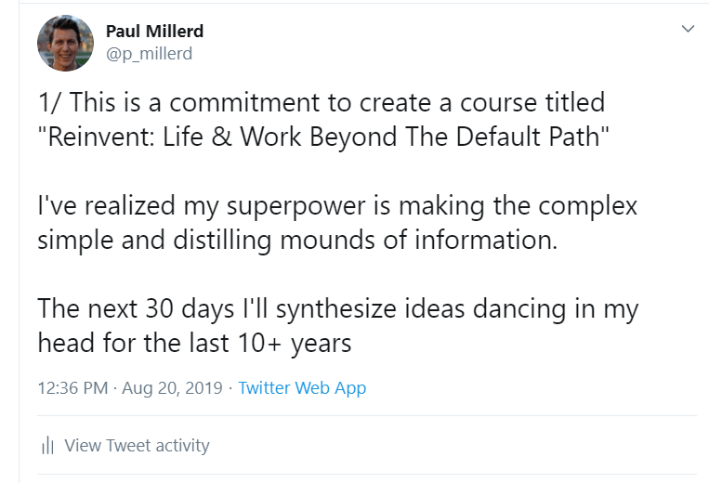
Task: Click the text "The next 30 days"
Action: (x=127, y=308)
